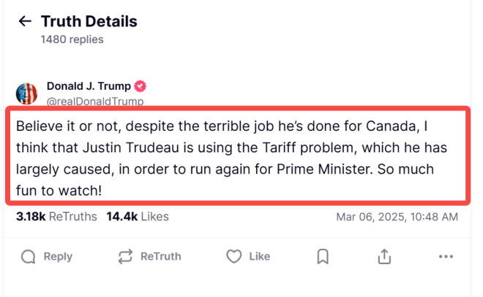This screenshot has height=297, width=483.
Task: View the 3.18k ReTruths list
Action: click(56, 217)
